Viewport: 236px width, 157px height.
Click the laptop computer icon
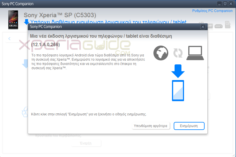point(195,53)
